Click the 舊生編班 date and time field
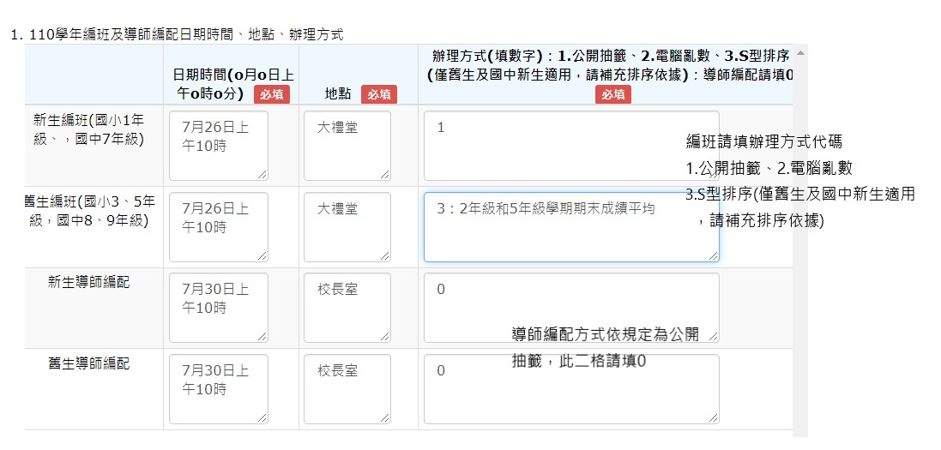The image size is (941, 450). 218,226
